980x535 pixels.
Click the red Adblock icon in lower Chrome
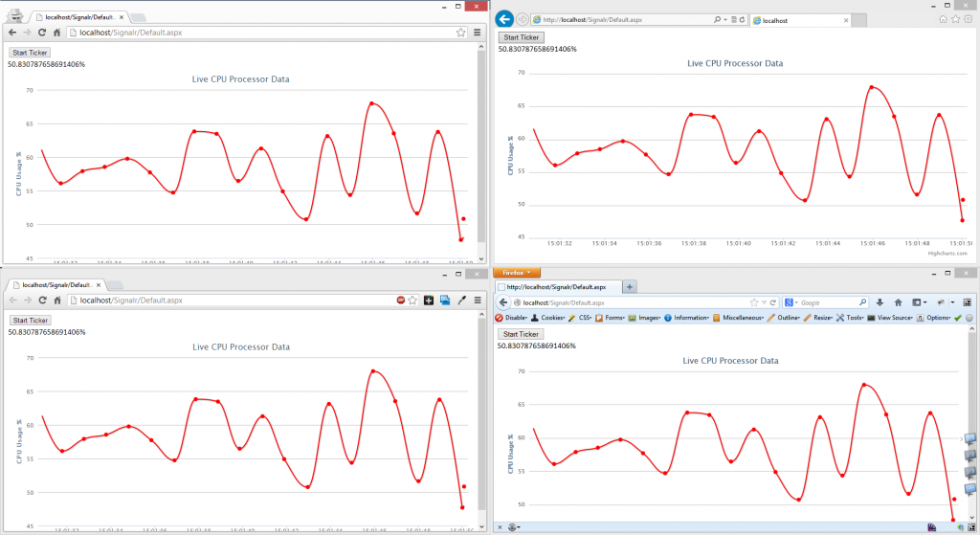[x=401, y=300]
